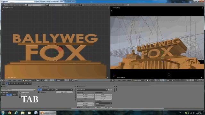205x115 pixels.
Task: Select RGB color mode
Action: click(9, 95)
